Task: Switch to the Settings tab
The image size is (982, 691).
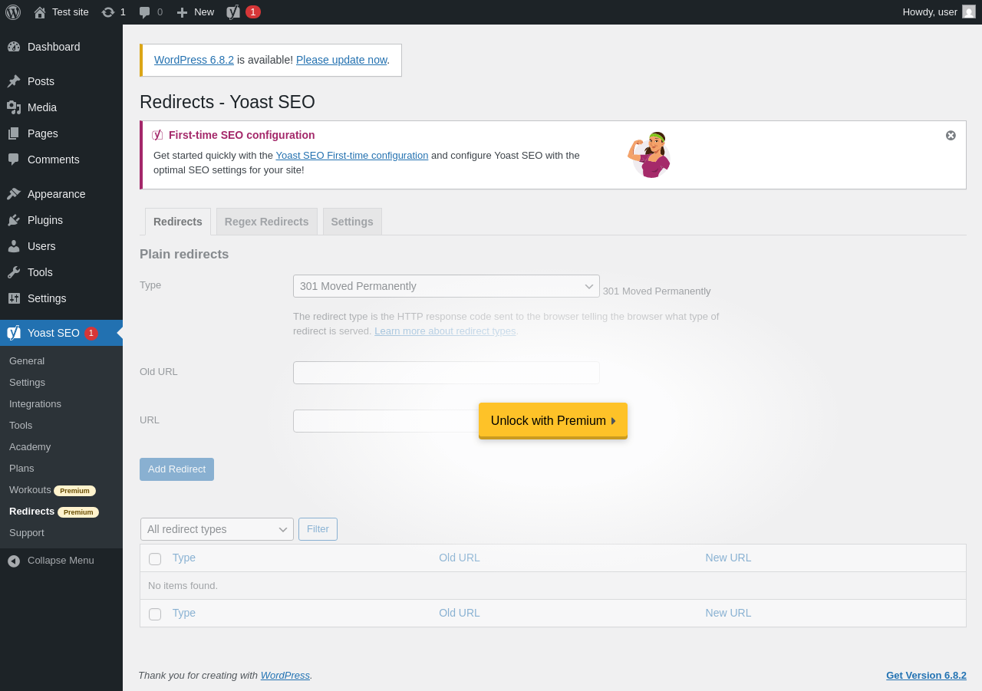Action: (x=352, y=222)
